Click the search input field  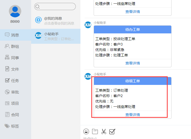coord(57,6)
